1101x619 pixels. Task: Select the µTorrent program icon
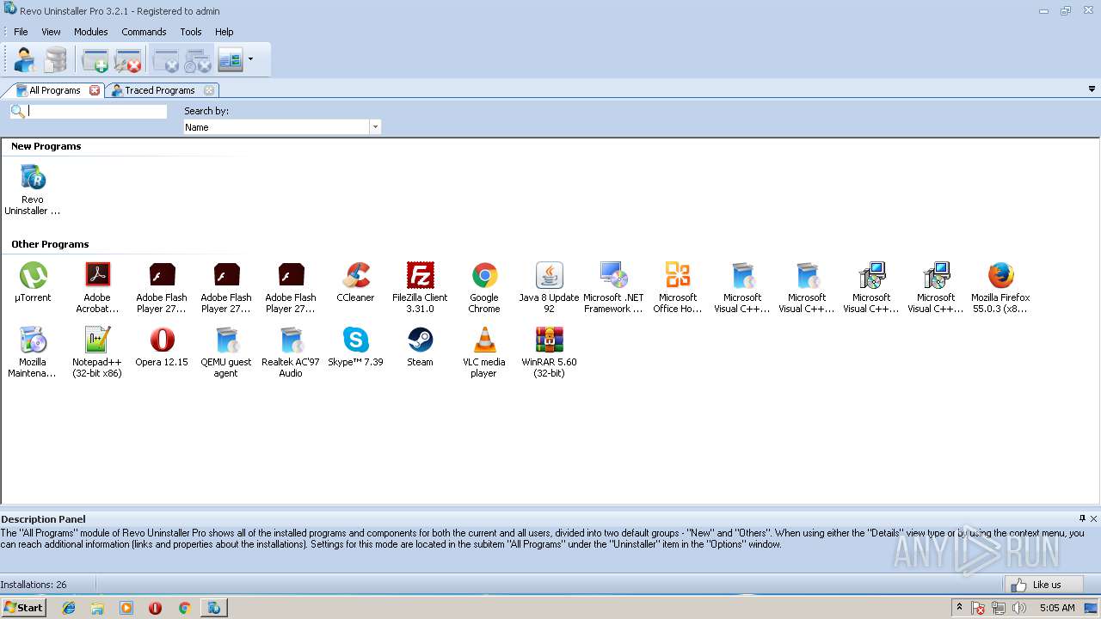pyautogui.click(x=33, y=283)
